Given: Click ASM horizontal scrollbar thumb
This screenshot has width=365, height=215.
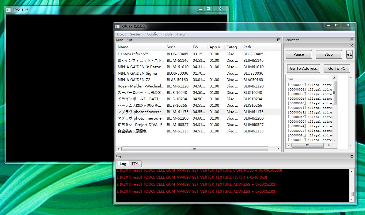Looking at the screenshot, I should [307, 145].
